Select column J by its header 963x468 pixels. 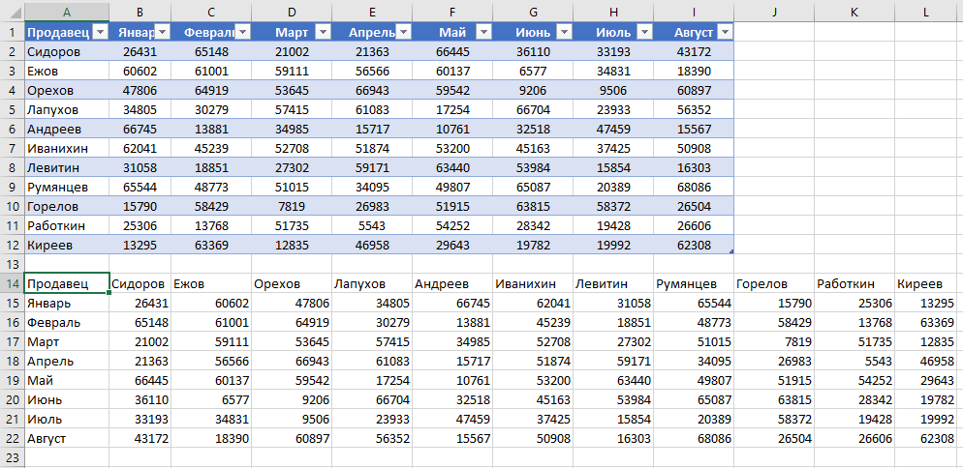pyautogui.click(x=773, y=11)
